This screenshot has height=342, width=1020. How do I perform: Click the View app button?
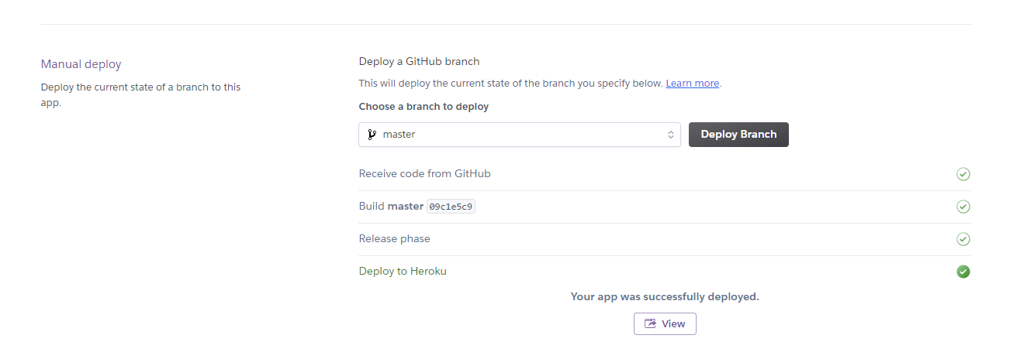(665, 323)
